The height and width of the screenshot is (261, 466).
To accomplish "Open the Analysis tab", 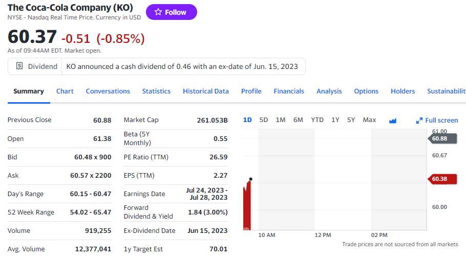I will pos(329,91).
